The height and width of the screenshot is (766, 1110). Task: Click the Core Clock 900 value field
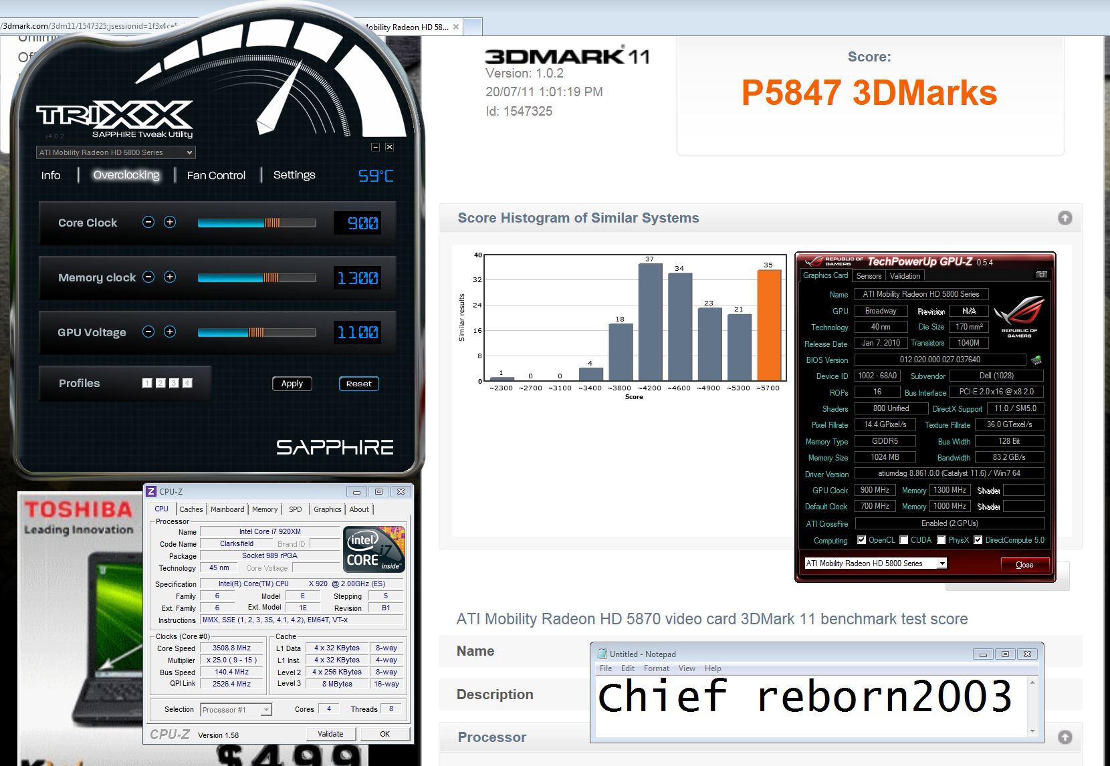(358, 223)
